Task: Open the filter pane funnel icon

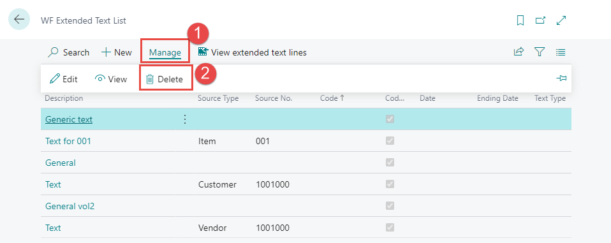Action: [540, 52]
